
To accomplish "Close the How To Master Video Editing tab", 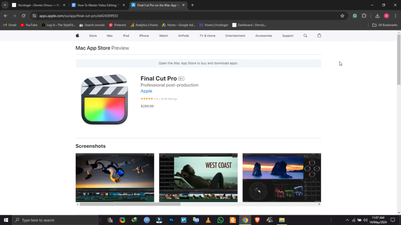I will click(124, 5).
